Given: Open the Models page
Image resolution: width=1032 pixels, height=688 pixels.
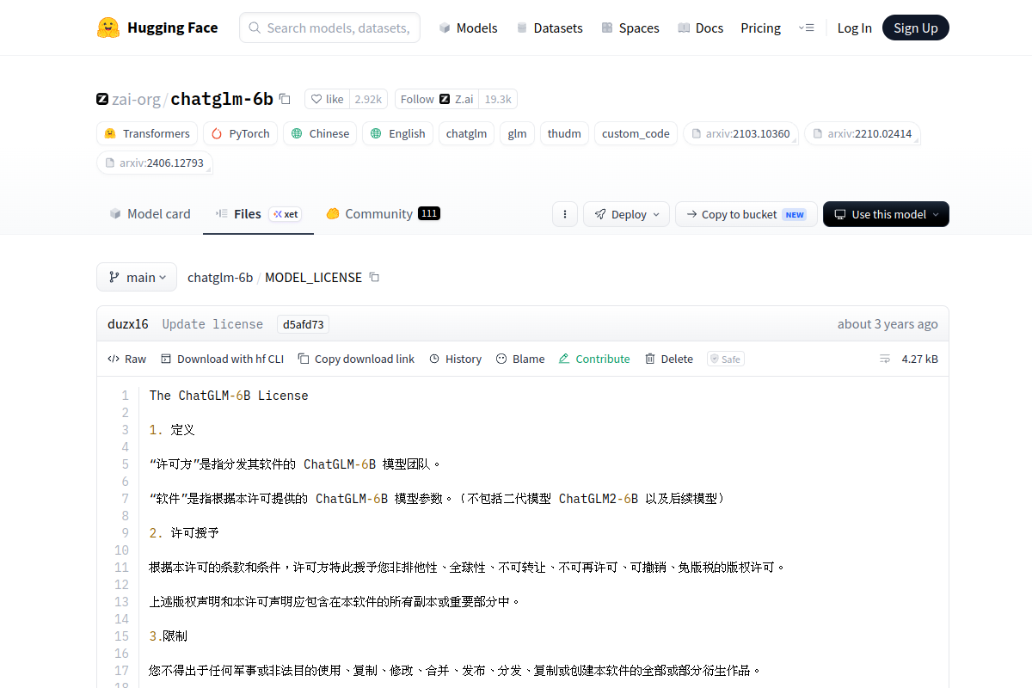Looking at the screenshot, I should [468, 28].
